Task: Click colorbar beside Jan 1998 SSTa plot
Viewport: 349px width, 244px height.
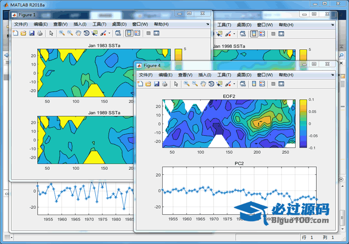Action: click(x=303, y=55)
